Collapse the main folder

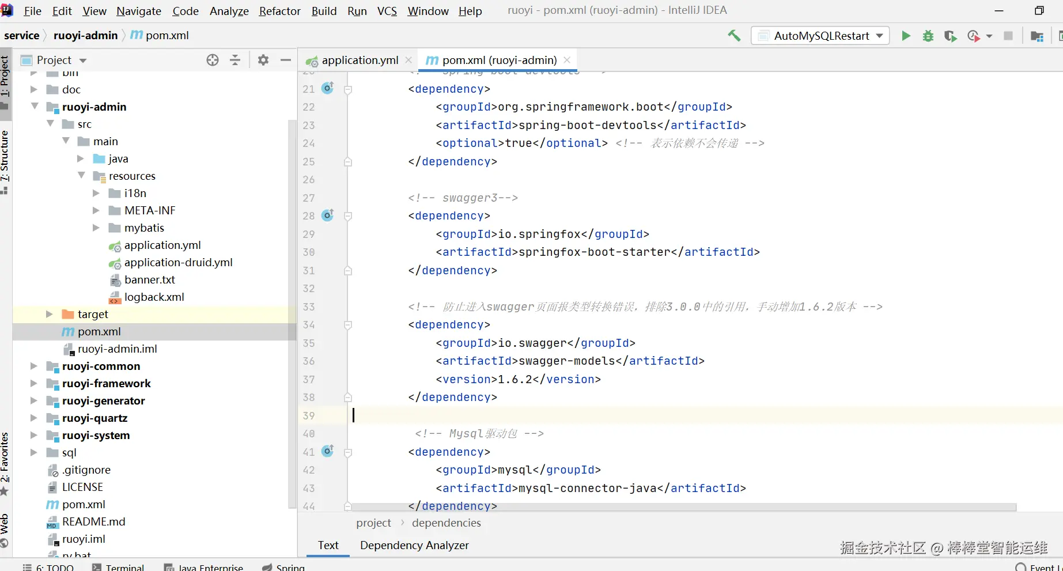tap(66, 141)
